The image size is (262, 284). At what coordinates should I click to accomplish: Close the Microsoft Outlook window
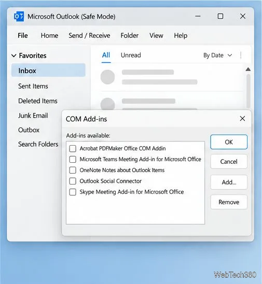243,16
